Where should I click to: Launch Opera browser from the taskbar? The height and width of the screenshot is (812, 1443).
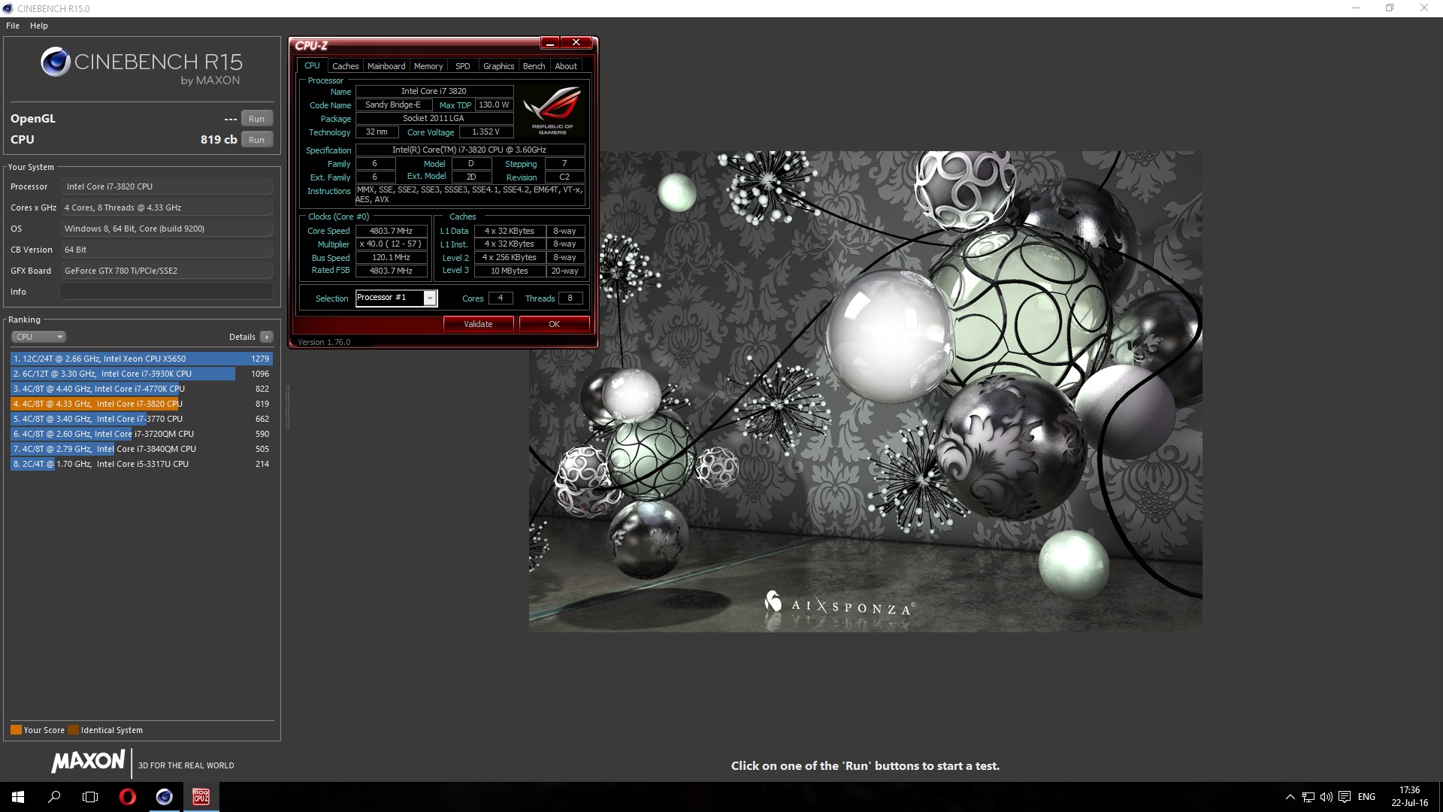click(x=127, y=797)
